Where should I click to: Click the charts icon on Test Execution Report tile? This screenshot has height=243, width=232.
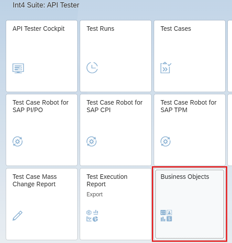[92, 216]
